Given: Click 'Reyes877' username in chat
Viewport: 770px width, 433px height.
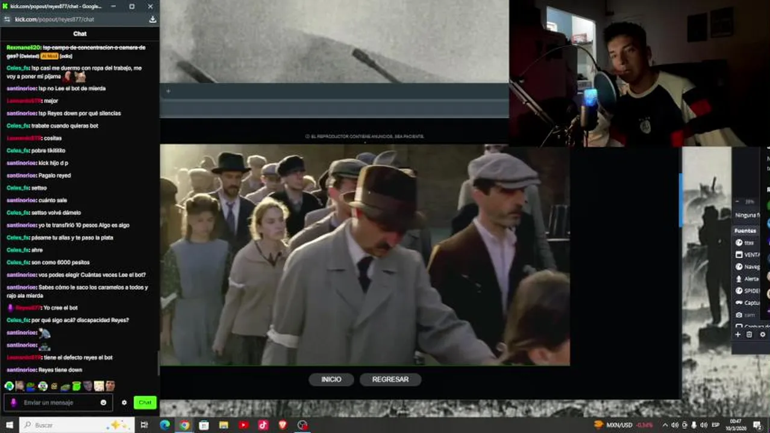Looking at the screenshot, I should [x=28, y=308].
